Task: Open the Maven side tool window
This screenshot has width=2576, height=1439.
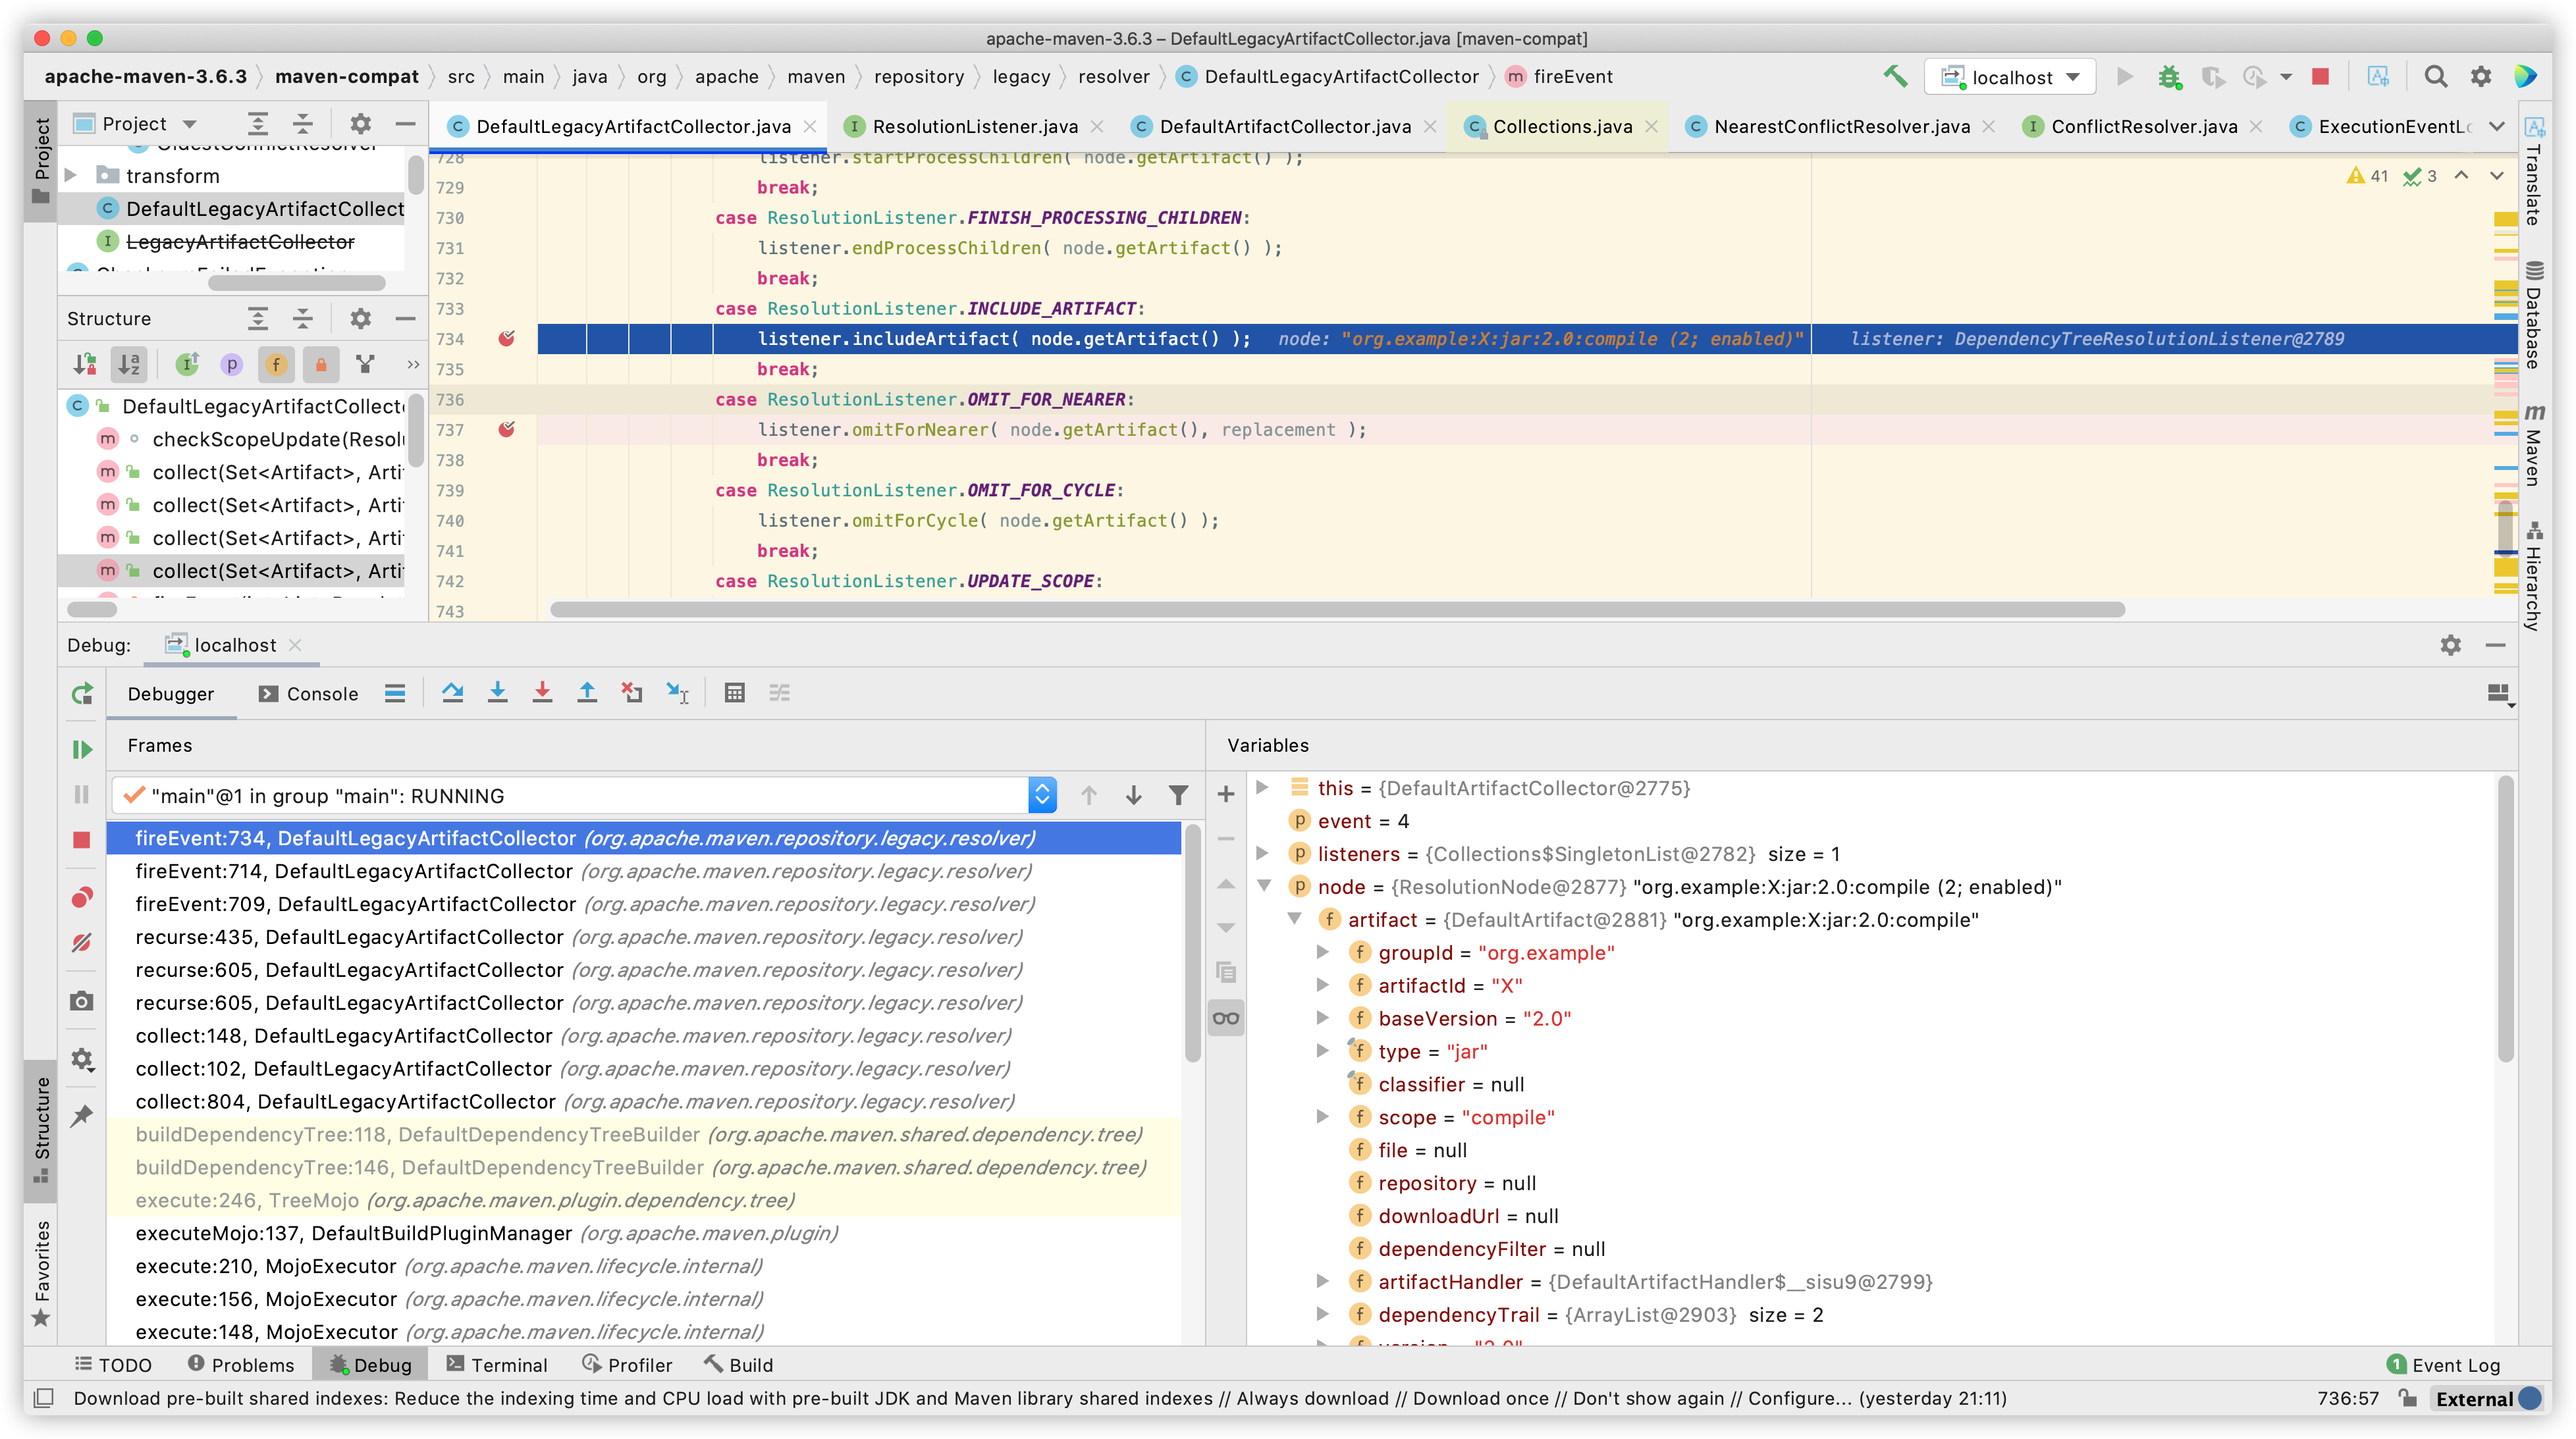Action: (2533, 444)
